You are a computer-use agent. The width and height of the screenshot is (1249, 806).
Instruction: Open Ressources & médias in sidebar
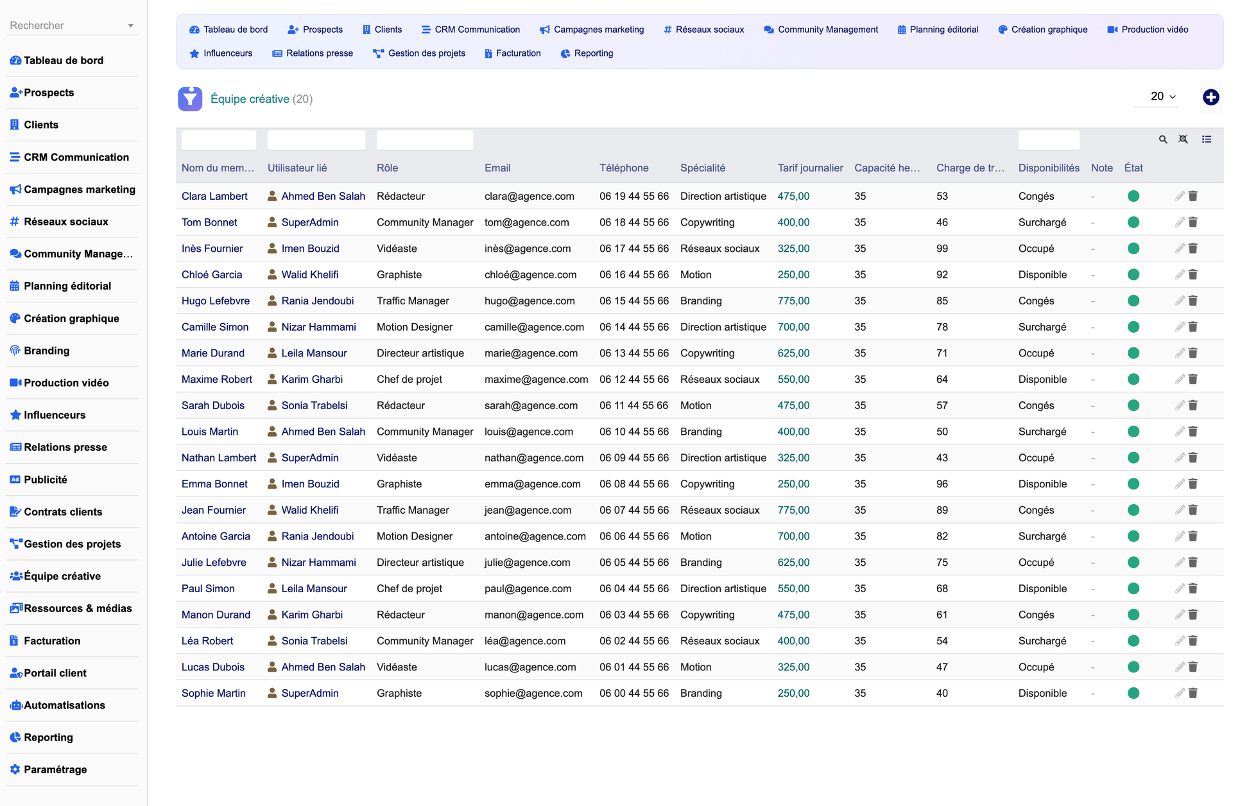(x=71, y=608)
